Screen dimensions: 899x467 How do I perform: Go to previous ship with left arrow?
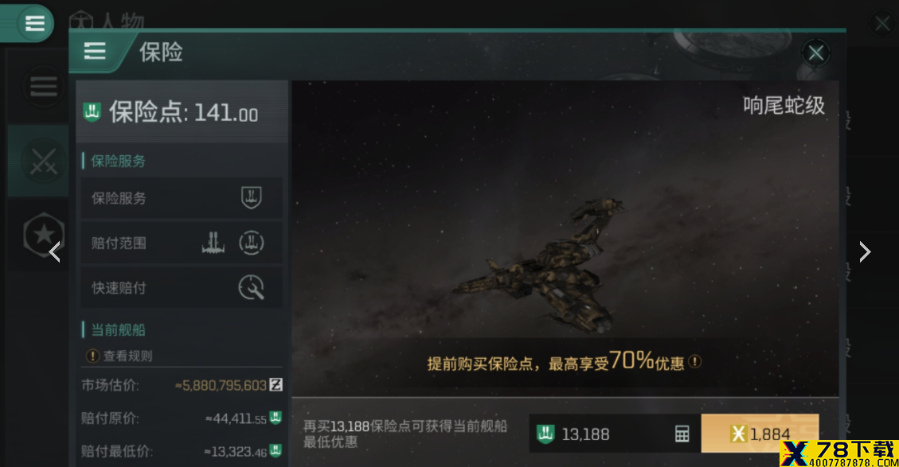(54, 251)
